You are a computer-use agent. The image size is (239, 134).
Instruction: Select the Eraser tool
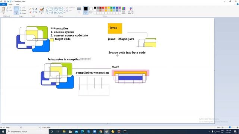(x=30, y=12)
